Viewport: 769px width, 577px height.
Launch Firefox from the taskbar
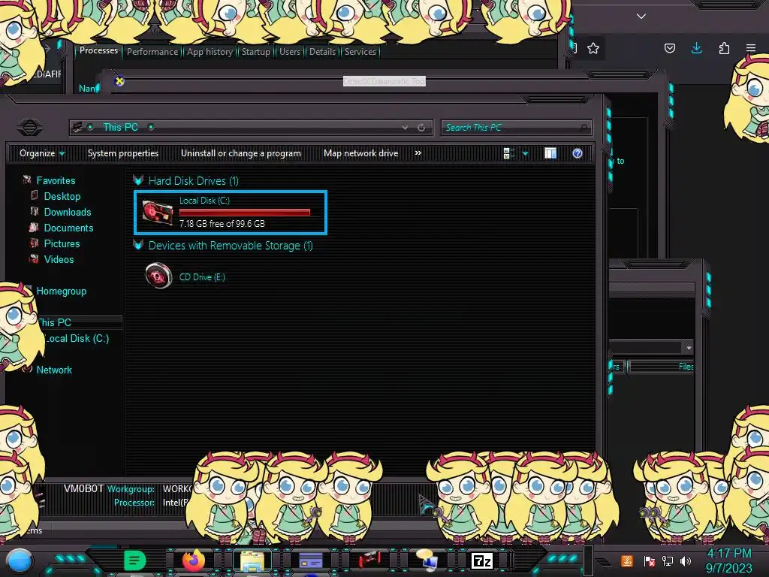[x=194, y=560]
